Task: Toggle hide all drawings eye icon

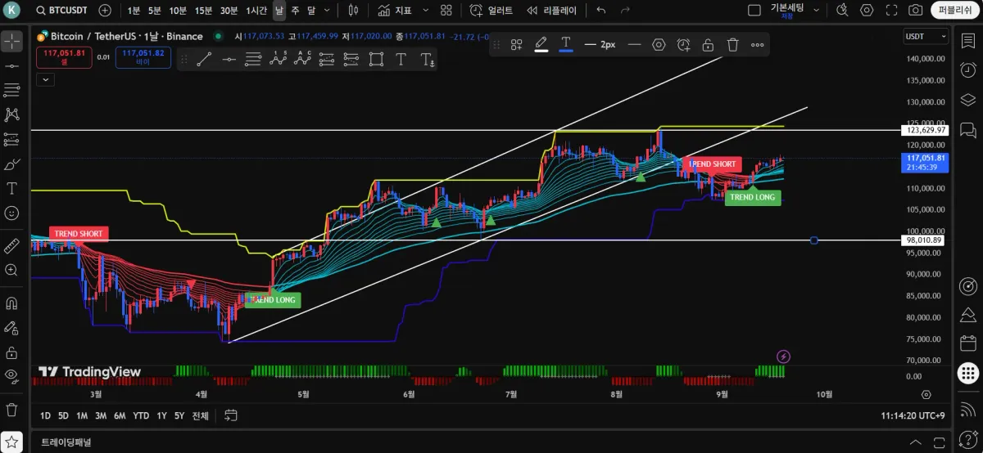Action: 11,376
